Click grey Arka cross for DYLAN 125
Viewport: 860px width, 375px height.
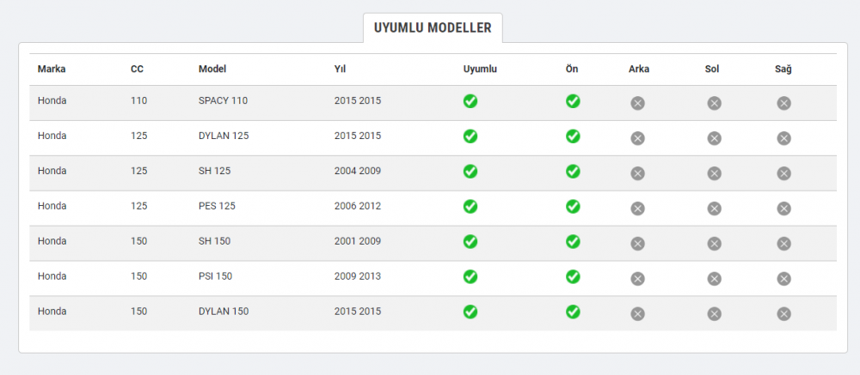[x=637, y=138]
